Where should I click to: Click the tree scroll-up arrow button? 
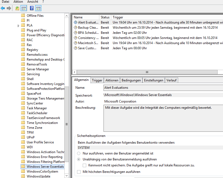(67, 16)
